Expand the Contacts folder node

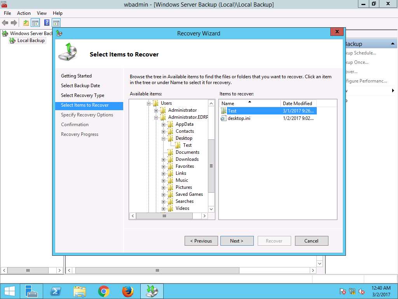[164, 132]
